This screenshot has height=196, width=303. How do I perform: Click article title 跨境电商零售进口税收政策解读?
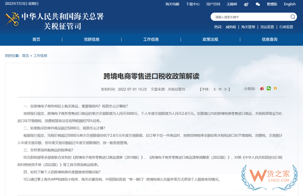point(151,76)
